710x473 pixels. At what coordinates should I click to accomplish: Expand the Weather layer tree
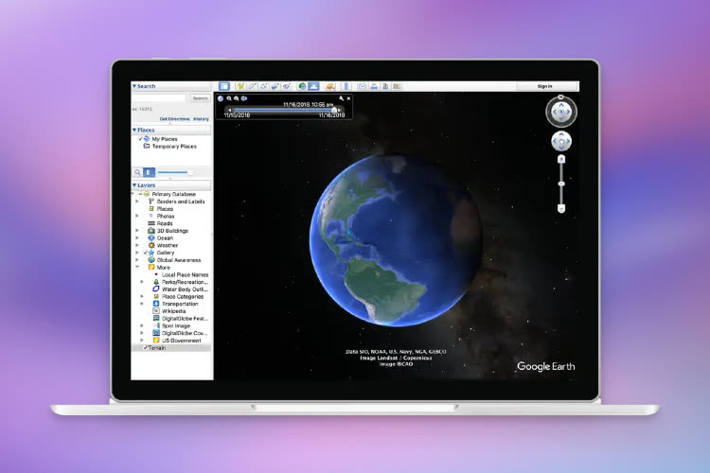(137, 245)
